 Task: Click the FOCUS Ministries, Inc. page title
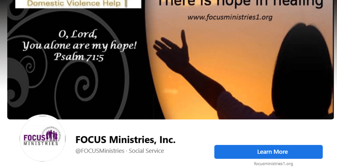(x=125, y=140)
